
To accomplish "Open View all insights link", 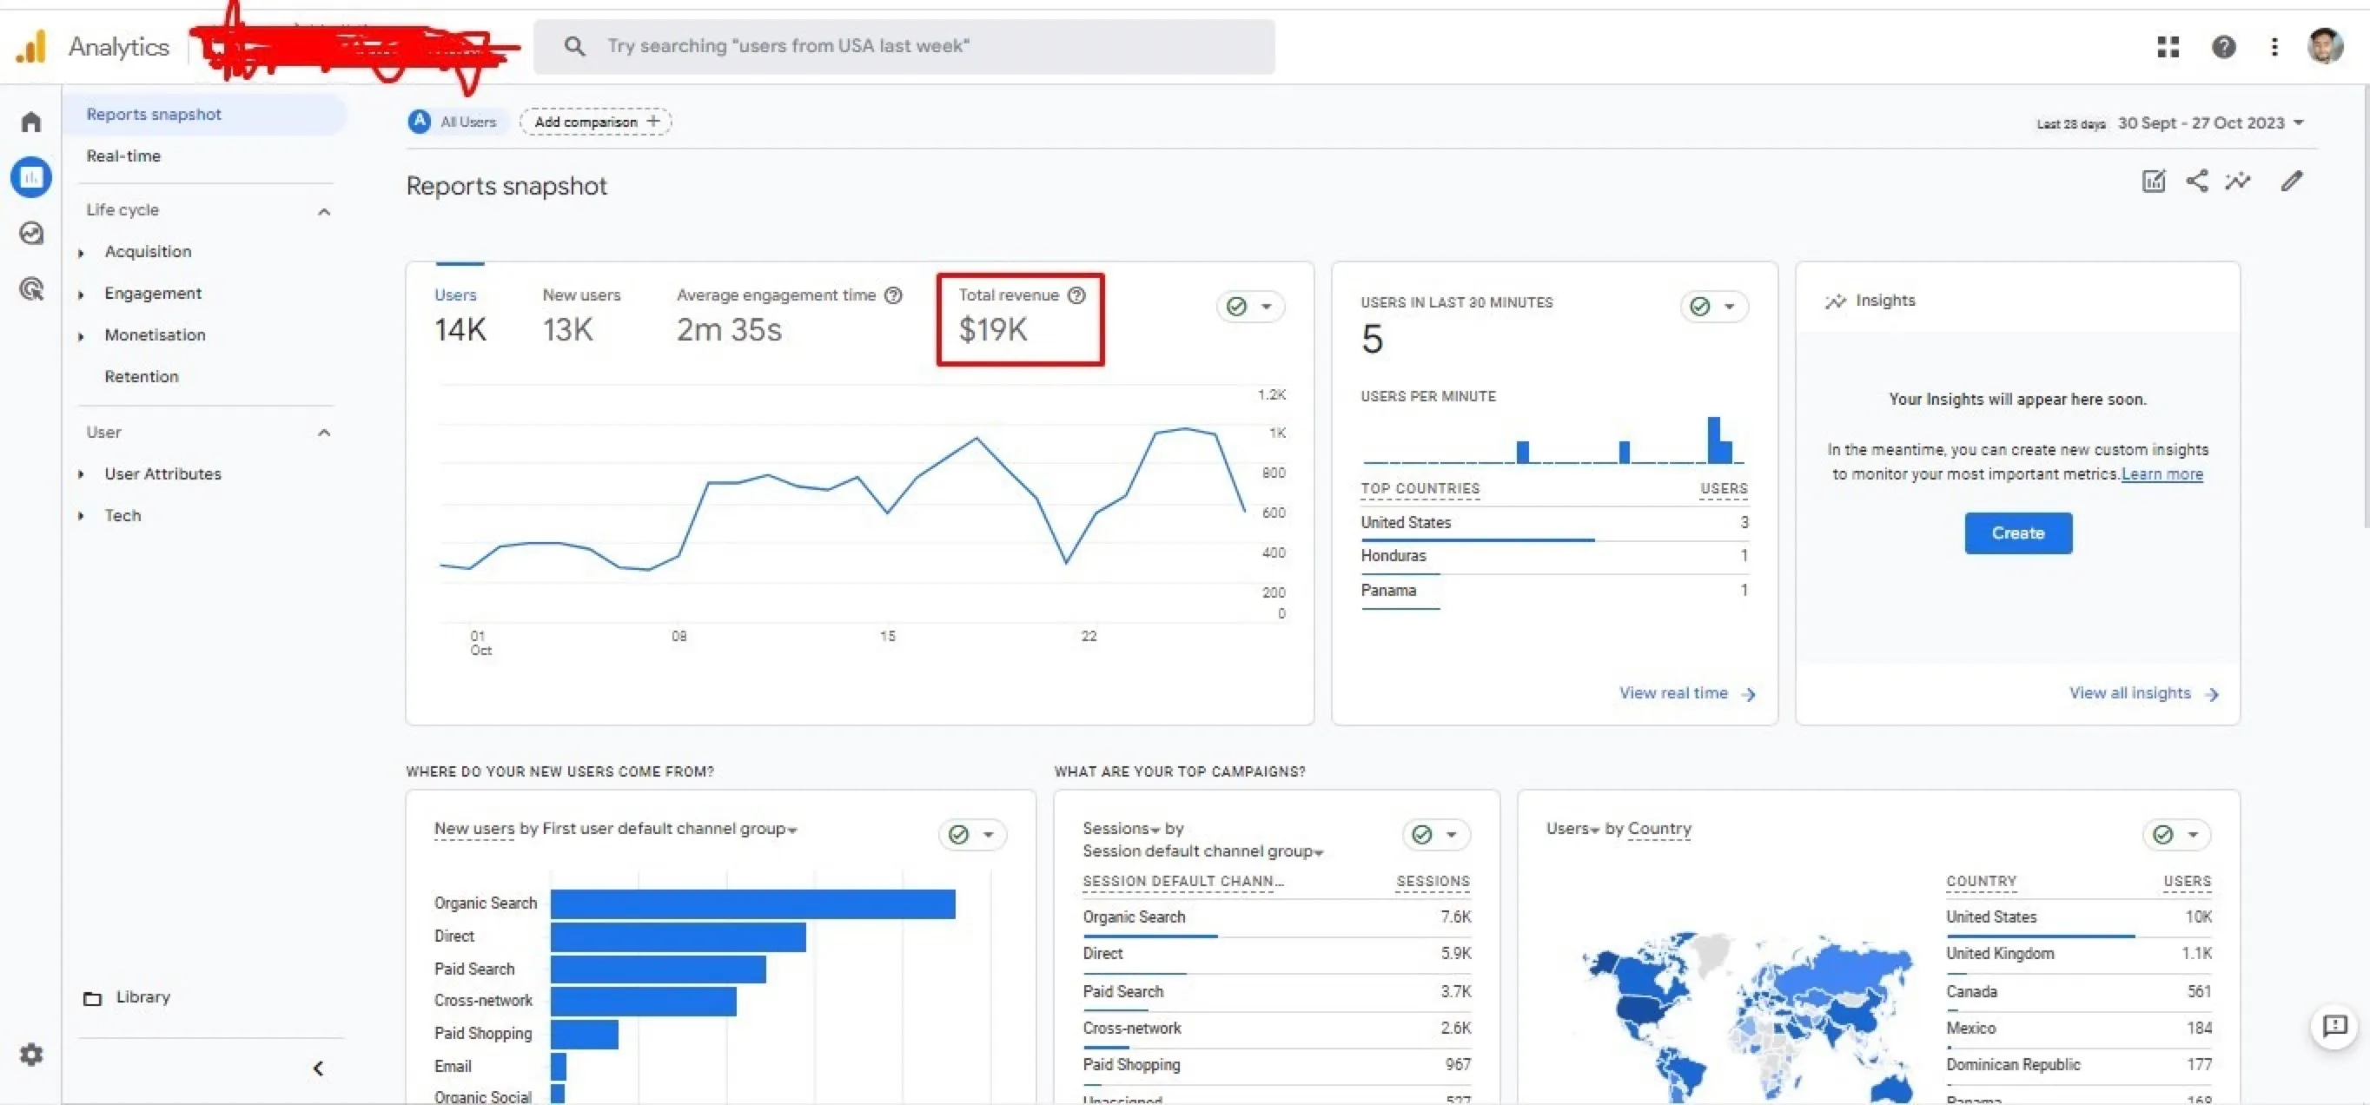I will 2143,693.
